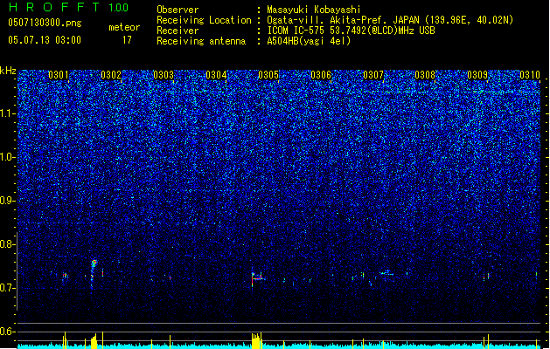Click the red-white meteor echo just before 0305
Image resolution: width=550 pixels, height=349 pixels.
[257, 278]
